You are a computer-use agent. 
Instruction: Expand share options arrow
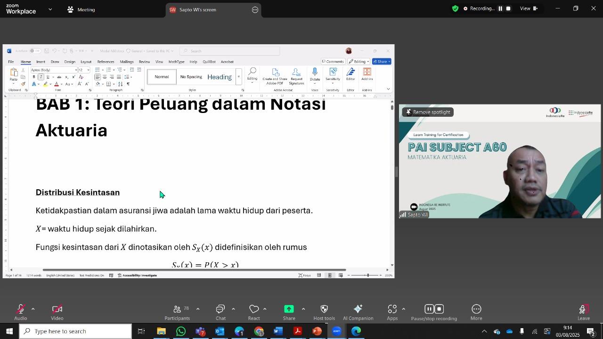point(303,309)
